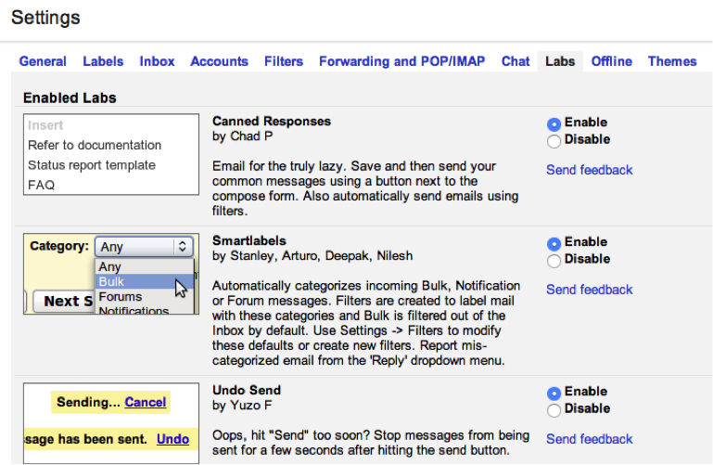Screen dimensions: 713x465
Task: Open the General settings tab
Action: (x=43, y=61)
